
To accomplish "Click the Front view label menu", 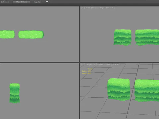I will pos(88,8).
